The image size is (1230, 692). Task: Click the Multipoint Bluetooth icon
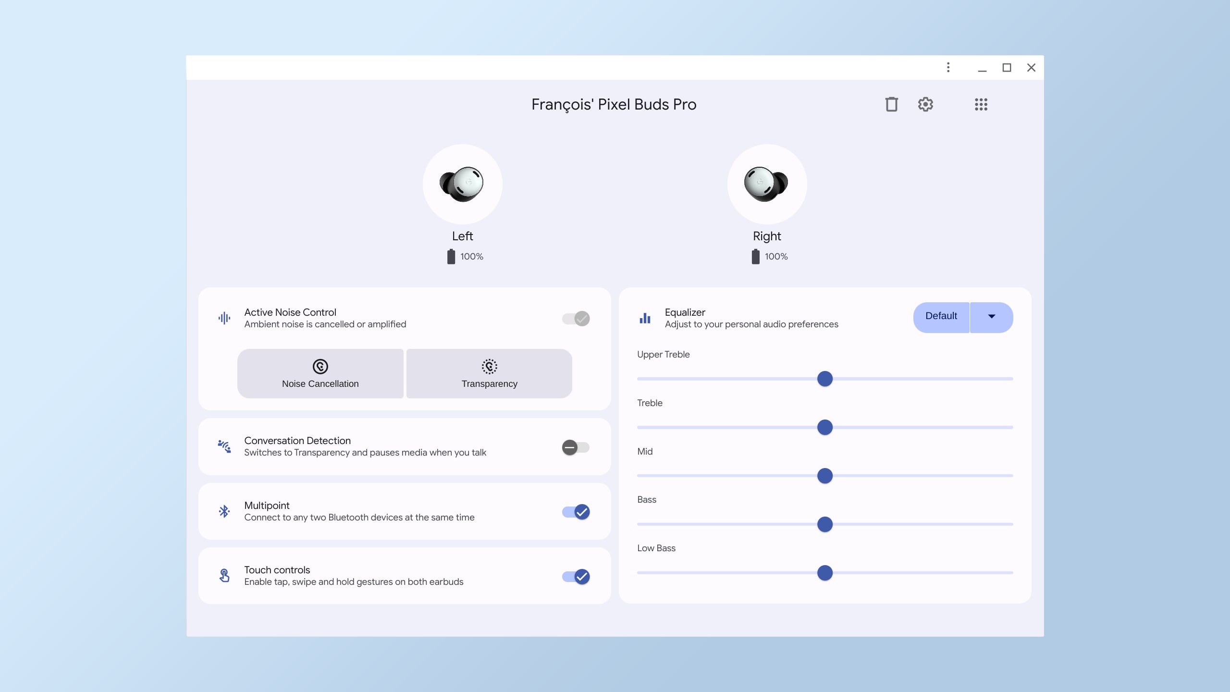(224, 511)
